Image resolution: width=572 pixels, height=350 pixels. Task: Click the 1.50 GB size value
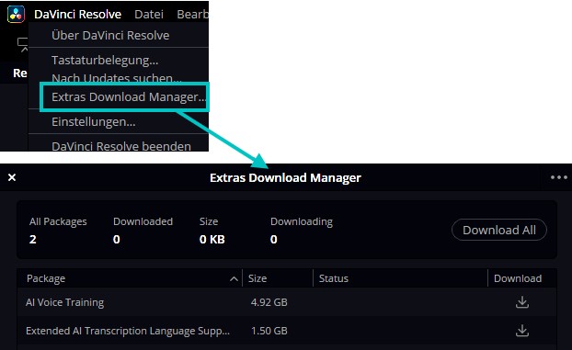(269, 331)
